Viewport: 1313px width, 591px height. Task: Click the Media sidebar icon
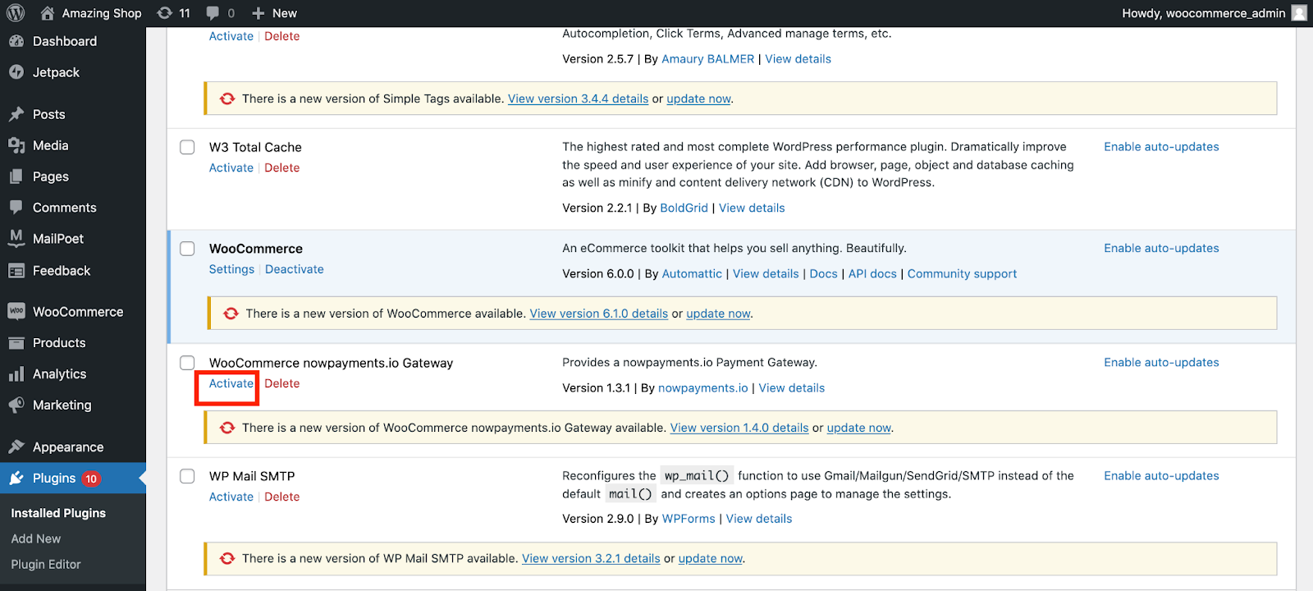pos(16,145)
